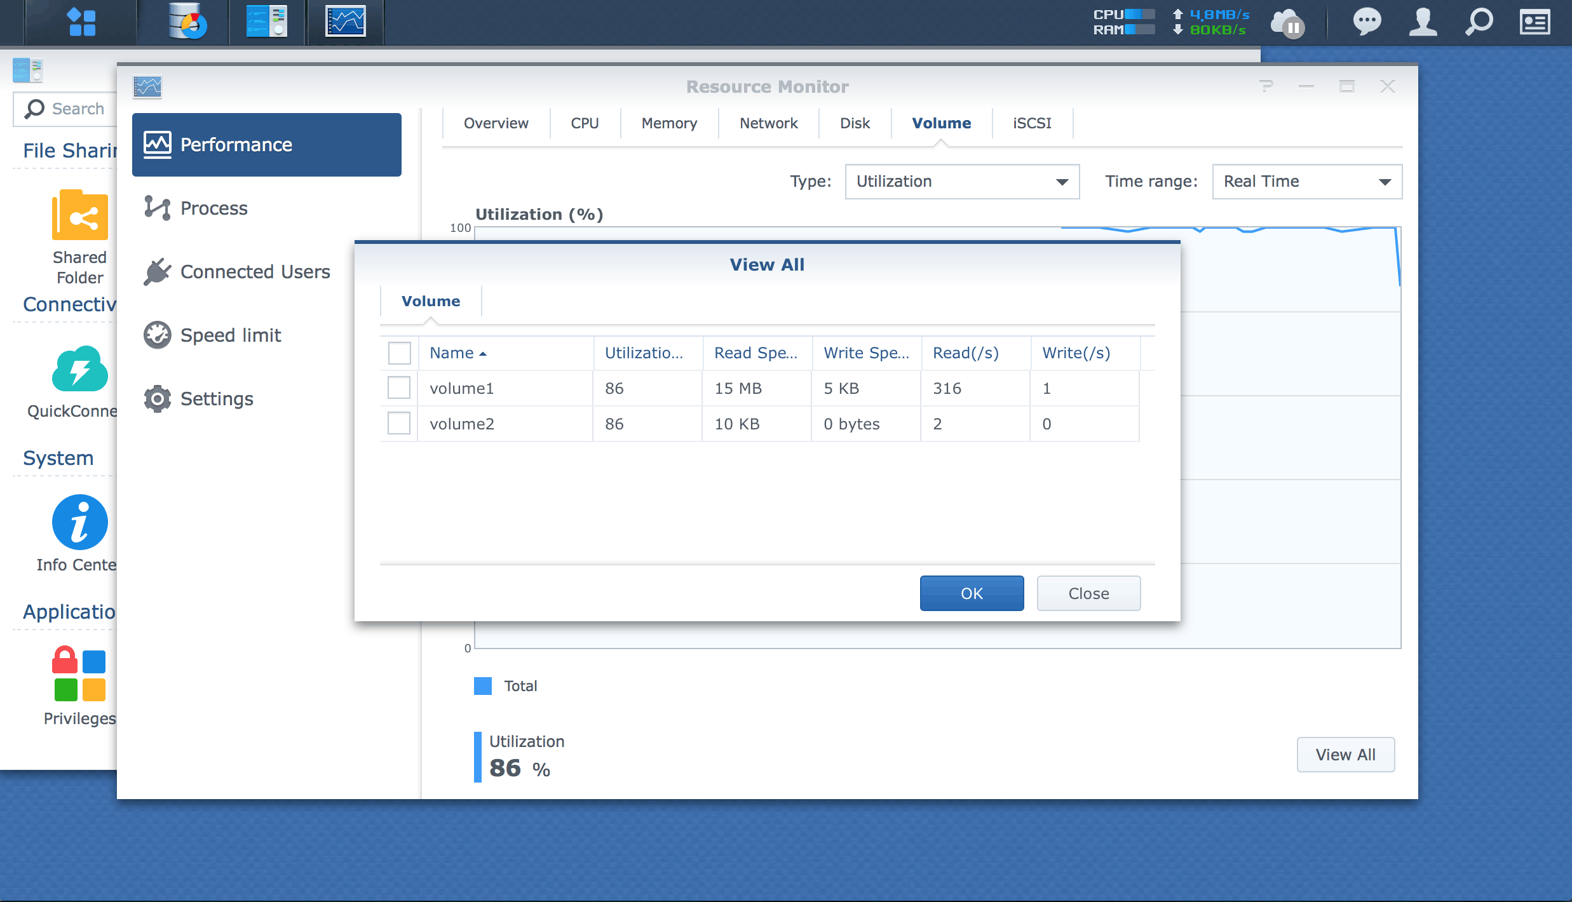Click the blue Total legend swatch

pyautogui.click(x=483, y=686)
